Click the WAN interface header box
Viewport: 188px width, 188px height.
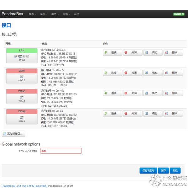point(22,71)
